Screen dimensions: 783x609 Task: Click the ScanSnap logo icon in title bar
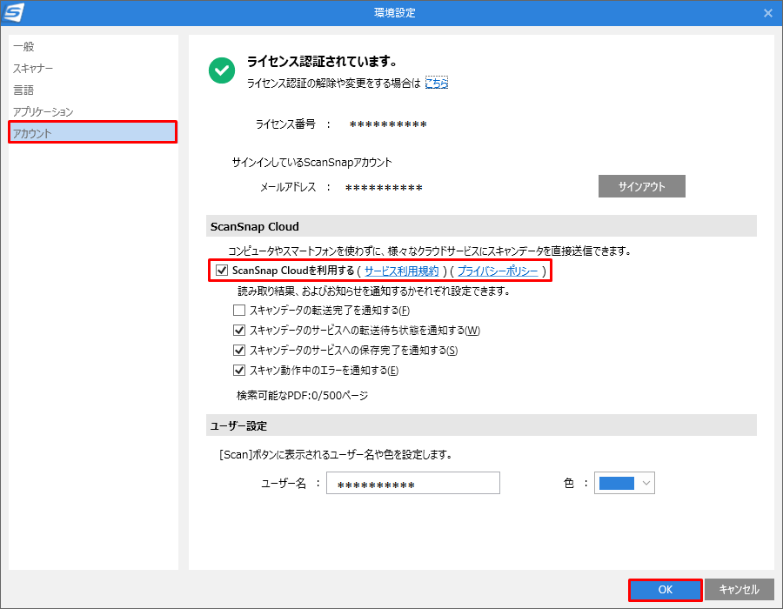coord(13,12)
